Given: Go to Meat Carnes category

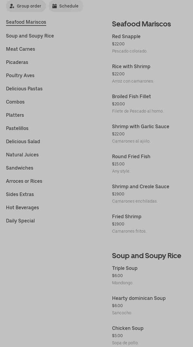Looking at the screenshot, I should [x=20, y=49].
